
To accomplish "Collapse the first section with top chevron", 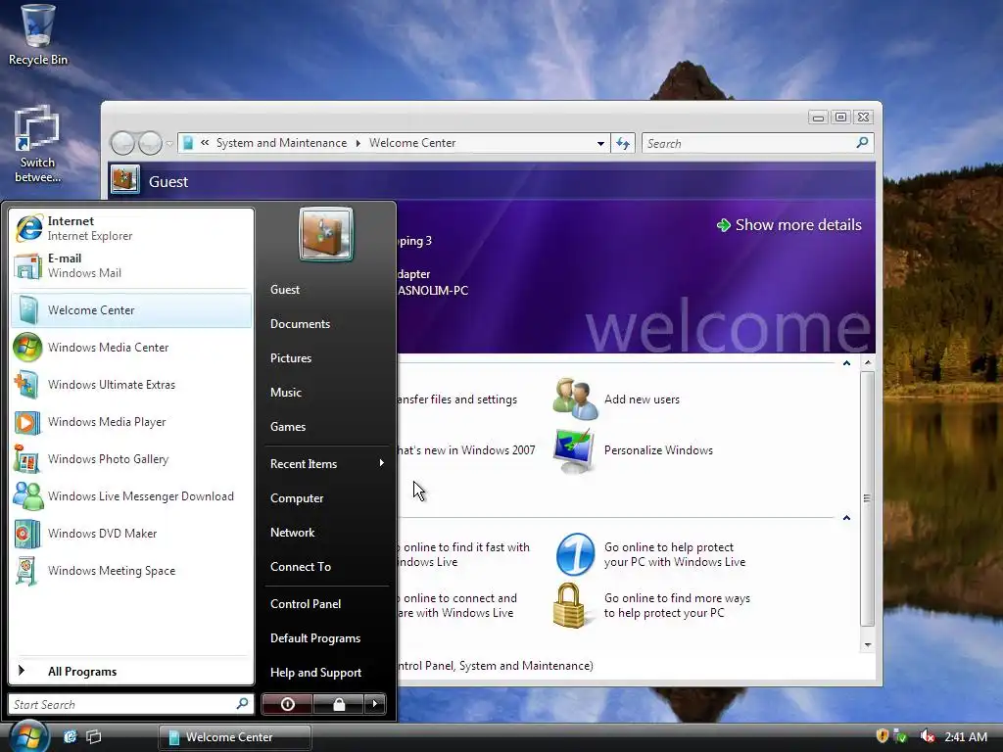I will (846, 362).
